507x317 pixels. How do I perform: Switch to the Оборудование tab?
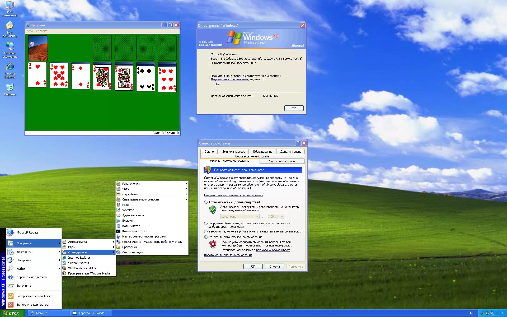coord(262,151)
